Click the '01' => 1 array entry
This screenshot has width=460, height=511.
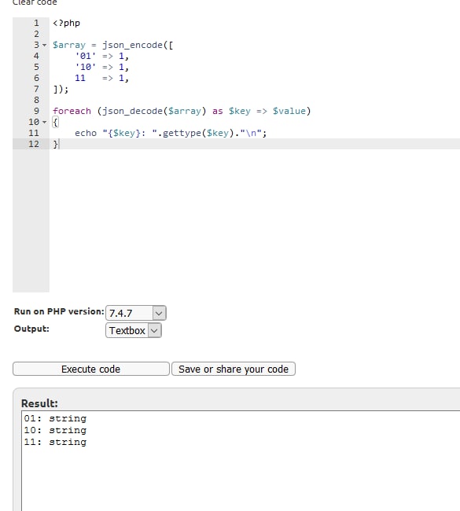coord(102,56)
